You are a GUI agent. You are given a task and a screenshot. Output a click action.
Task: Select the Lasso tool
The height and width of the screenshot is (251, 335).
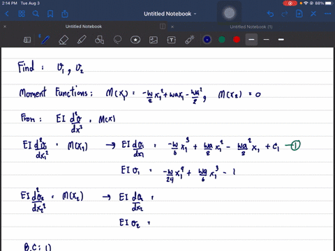coord(117,40)
